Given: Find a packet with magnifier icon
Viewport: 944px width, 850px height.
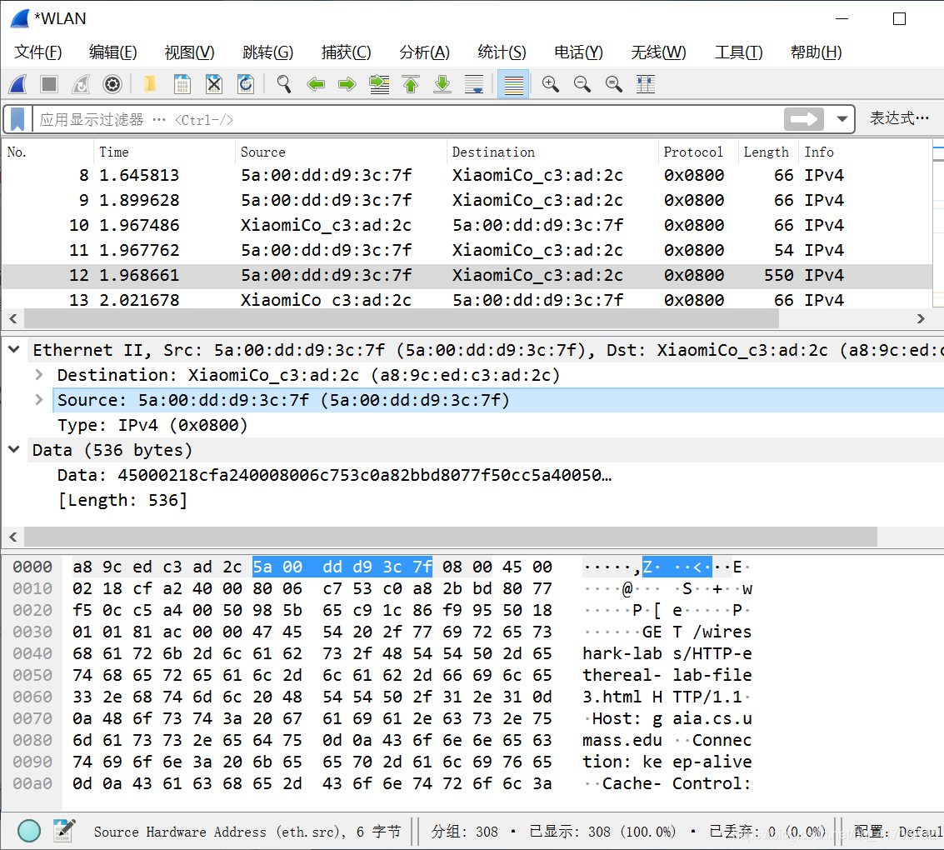Looking at the screenshot, I should 283,84.
